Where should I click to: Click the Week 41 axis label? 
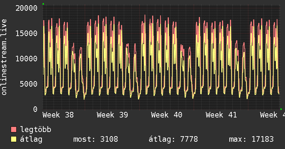[221, 115]
